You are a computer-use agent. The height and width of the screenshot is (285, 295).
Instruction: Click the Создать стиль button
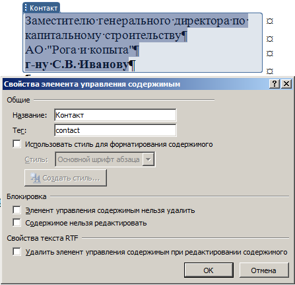pyautogui.click(x=65, y=178)
